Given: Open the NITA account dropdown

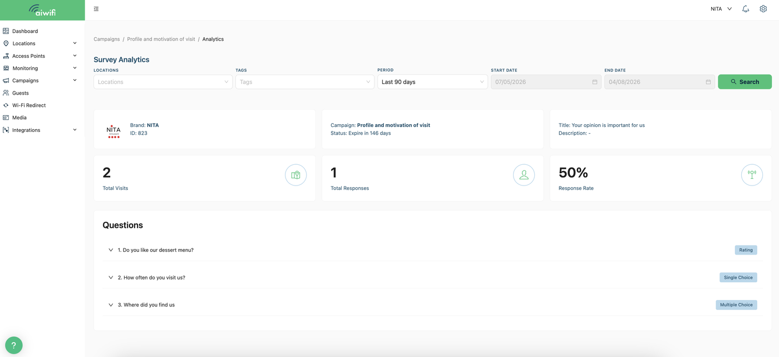Looking at the screenshot, I should click(721, 9).
